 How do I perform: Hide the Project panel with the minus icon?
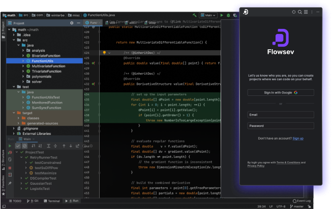coord(79,23)
